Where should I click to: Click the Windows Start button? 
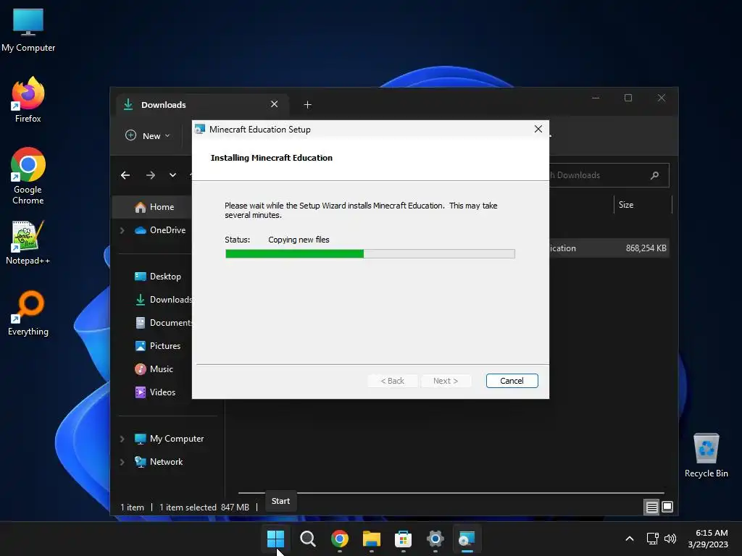point(275,539)
